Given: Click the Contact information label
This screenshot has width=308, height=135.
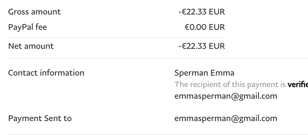Looking at the screenshot, I should [x=46, y=73].
